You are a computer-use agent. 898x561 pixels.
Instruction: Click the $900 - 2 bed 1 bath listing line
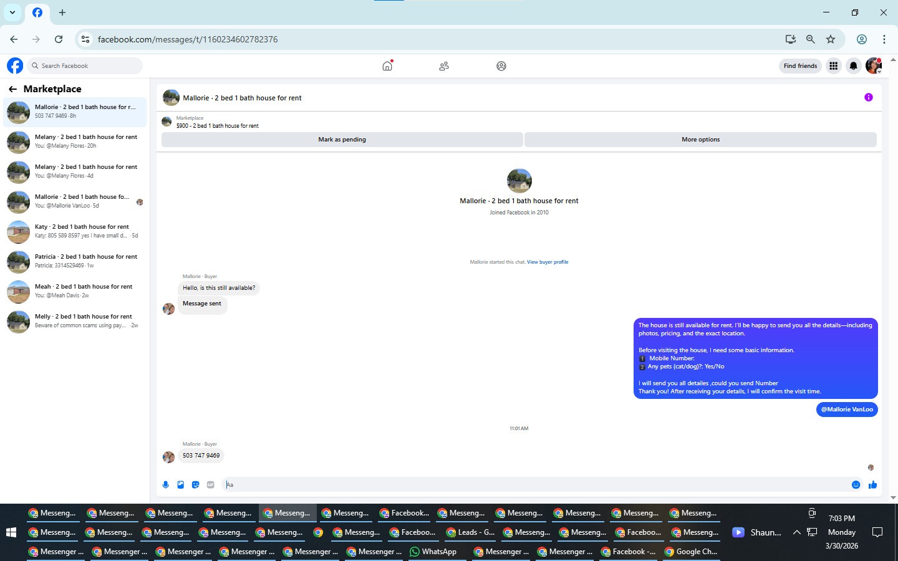(x=218, y=126)
